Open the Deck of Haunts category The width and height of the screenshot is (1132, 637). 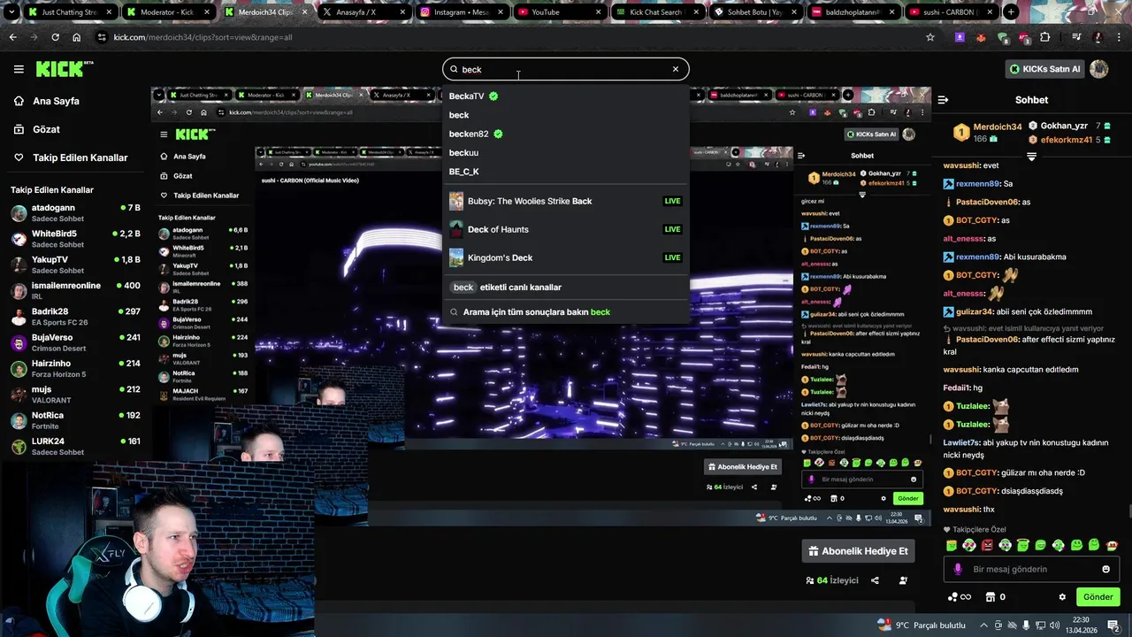tap(565, 229)
